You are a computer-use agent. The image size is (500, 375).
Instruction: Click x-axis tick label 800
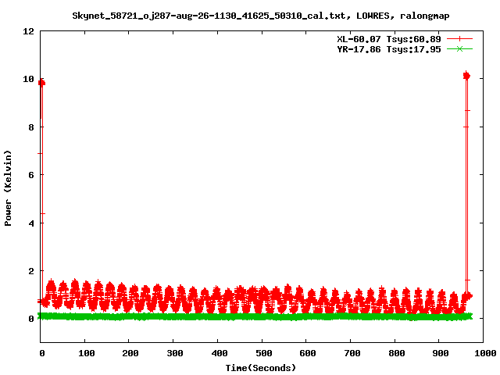coord(396,353)
